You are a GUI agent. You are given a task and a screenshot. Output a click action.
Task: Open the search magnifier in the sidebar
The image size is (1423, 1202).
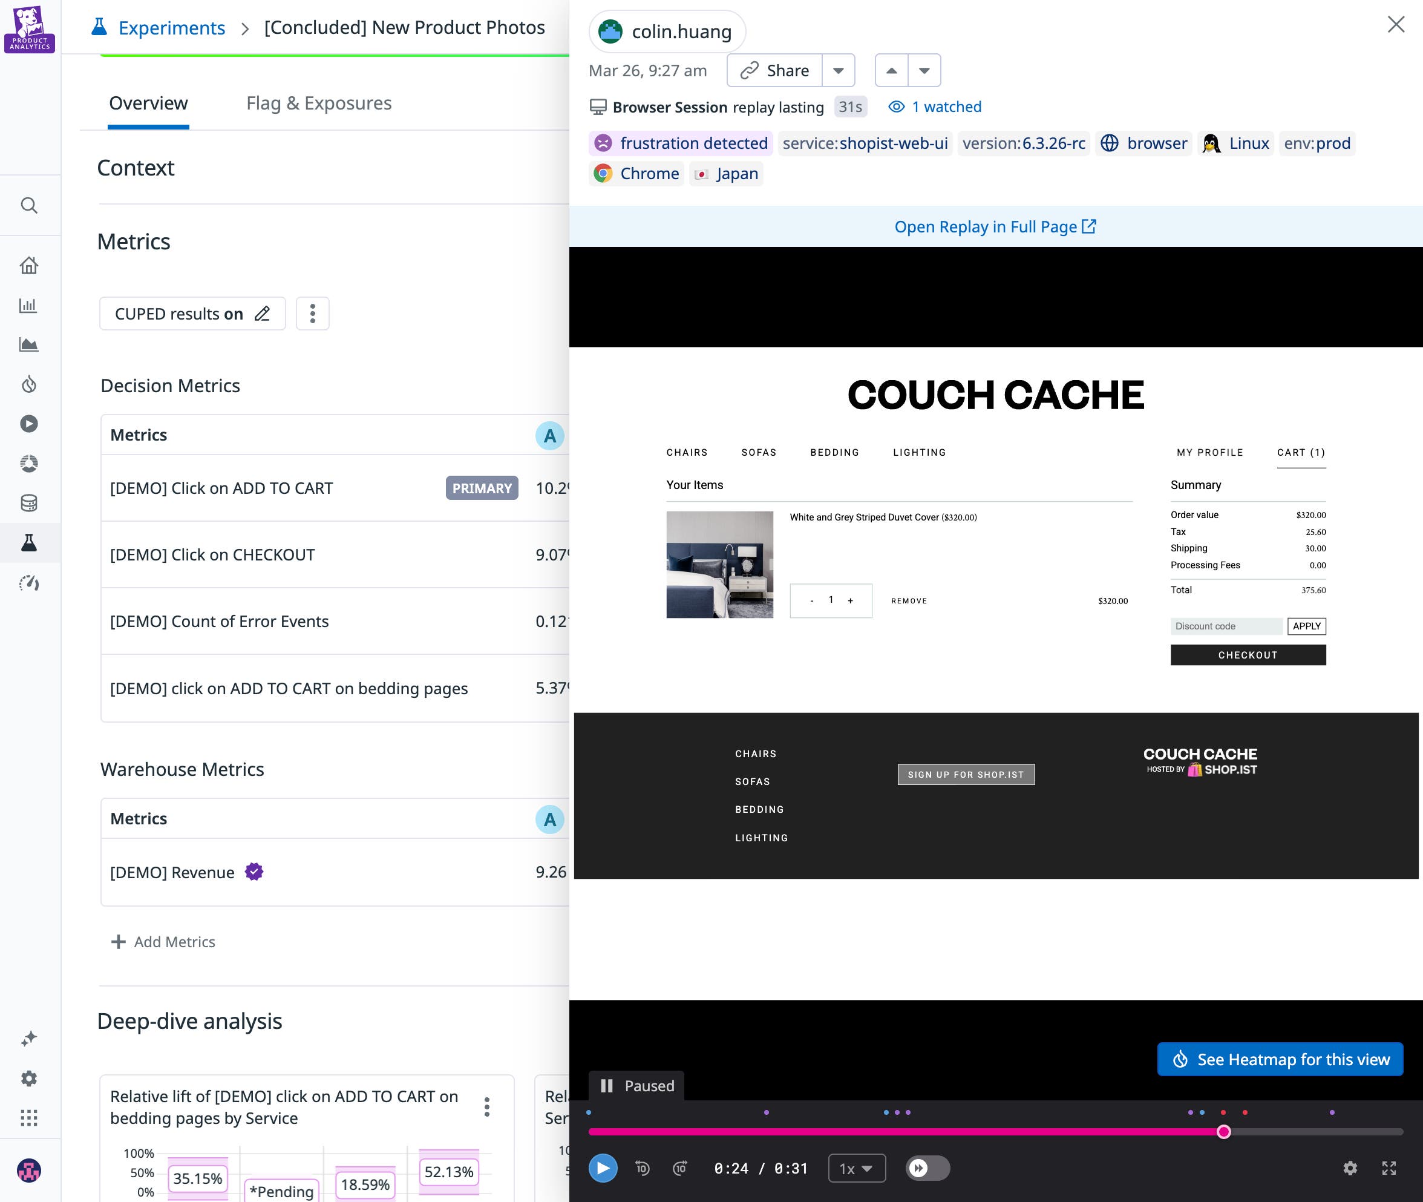[x=28, y=205]
